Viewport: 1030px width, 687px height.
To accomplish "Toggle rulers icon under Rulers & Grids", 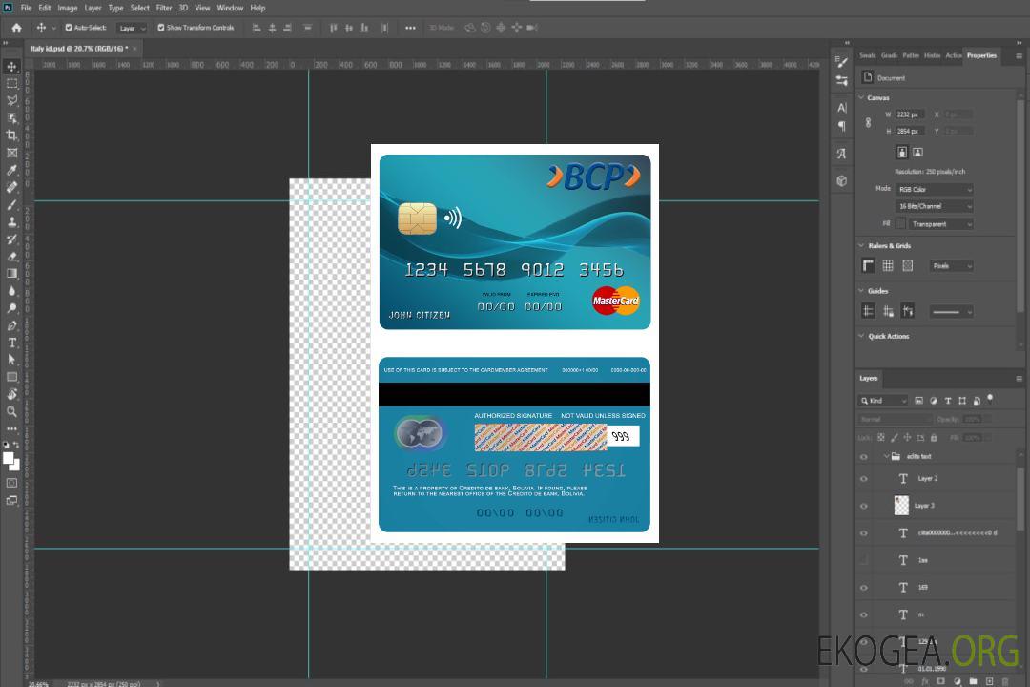I will (868, 265).
